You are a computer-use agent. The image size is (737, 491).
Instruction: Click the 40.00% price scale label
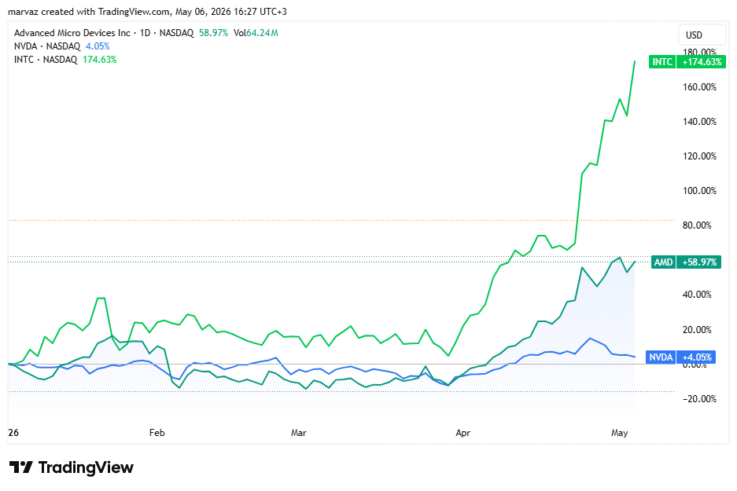[x=697, y=295]
